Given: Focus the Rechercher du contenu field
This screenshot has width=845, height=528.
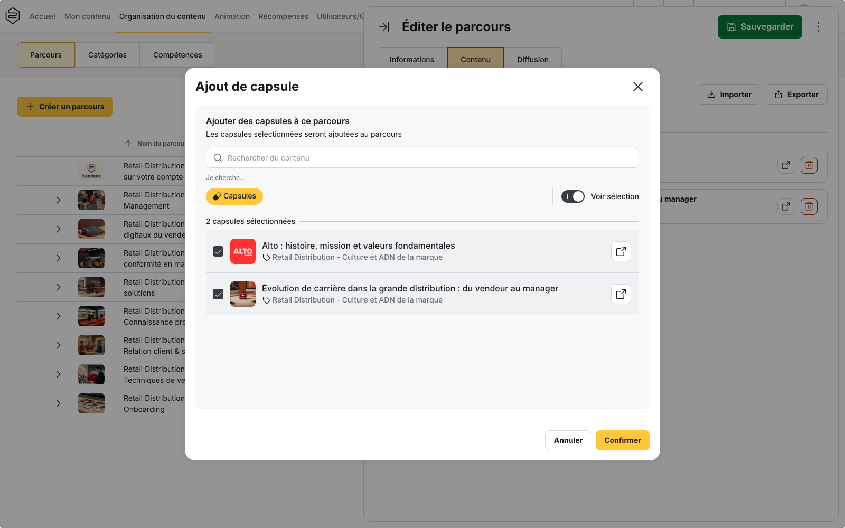Looking at the screenshot, I should click(422, 158).
